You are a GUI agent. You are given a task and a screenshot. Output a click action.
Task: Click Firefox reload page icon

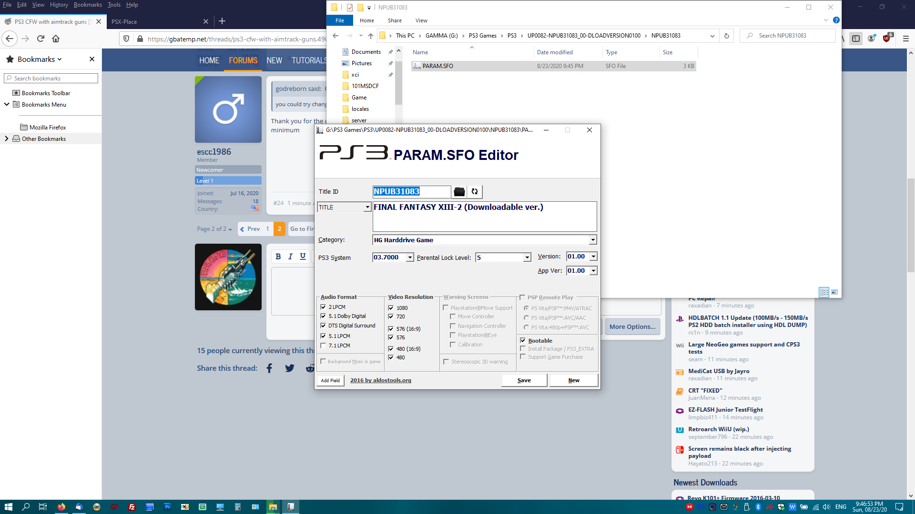(41, 39)
